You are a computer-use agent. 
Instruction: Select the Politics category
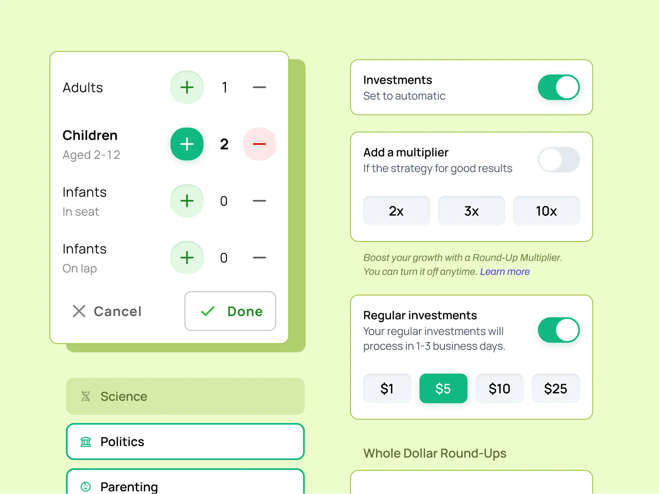(x=185, y=441)
